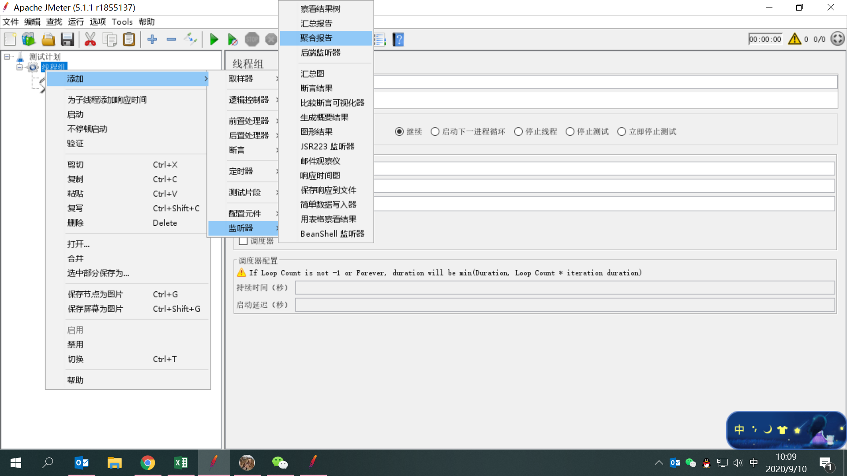847x476 pixels.
Task: Select the 停止线程 radio button
Action: (518, 132)
